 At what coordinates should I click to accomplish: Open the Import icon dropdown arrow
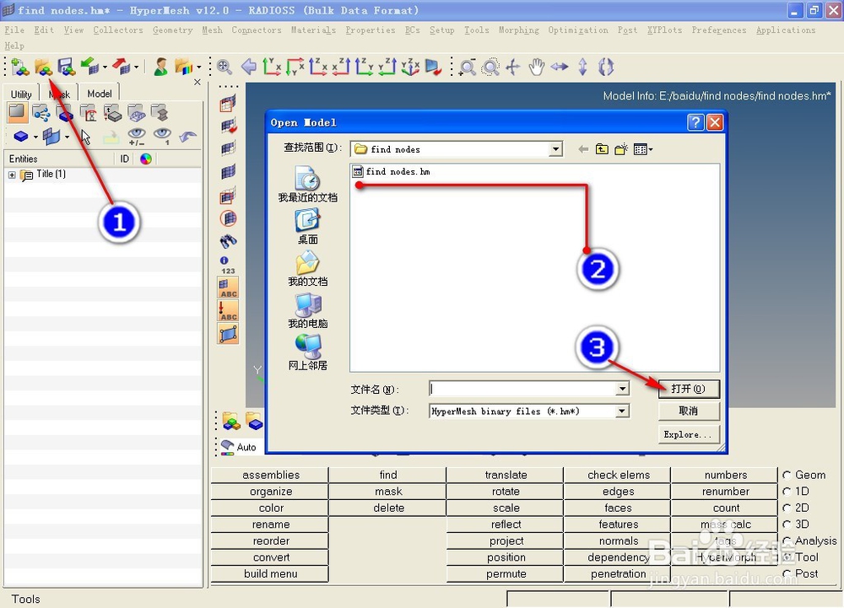click(x=105, y=67)
